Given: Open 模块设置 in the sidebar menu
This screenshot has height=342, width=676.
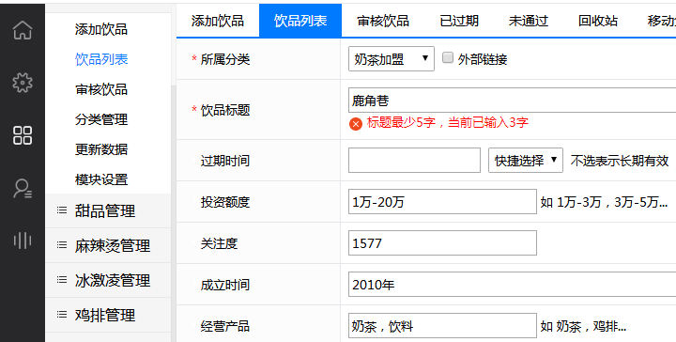Looking at the screenshot, I should pyautogui.click(x=101, y=179).
